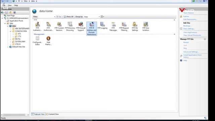This screenshot has width=215, height=121.
Task: Click the Back navigation arrow
Action: point(3,1)
